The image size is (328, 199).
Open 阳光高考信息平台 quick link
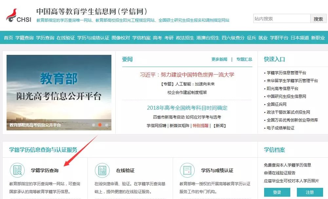(282, 88)
